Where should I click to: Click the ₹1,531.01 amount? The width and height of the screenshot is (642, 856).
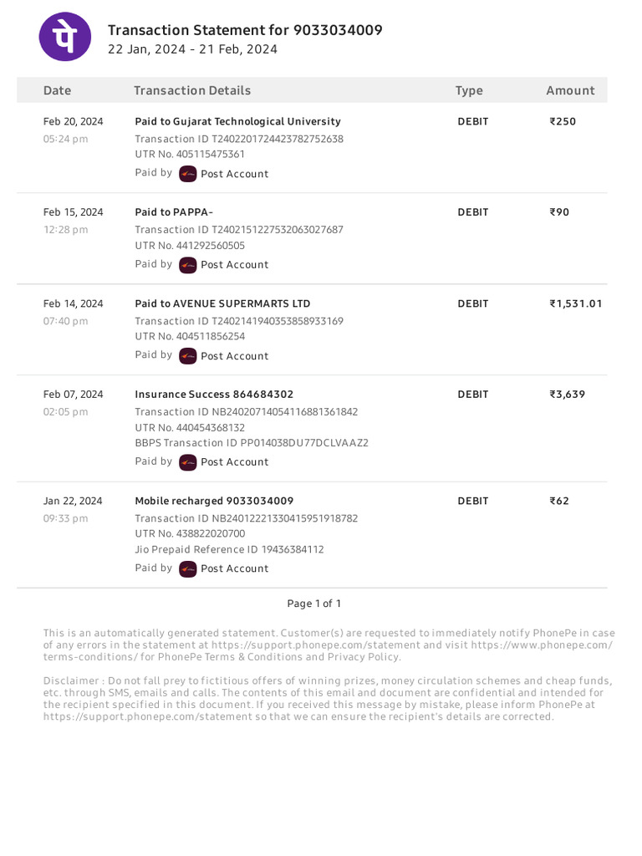(x=575, y=303)
